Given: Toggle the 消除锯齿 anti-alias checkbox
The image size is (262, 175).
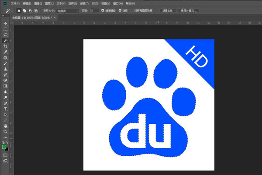Looking at the screenshot, I should pos(103,10).
